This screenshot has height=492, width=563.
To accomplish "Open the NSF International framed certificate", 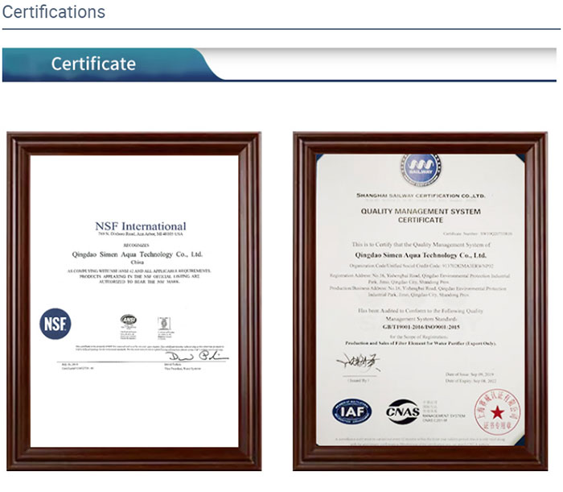I will (x=134, y=301).
